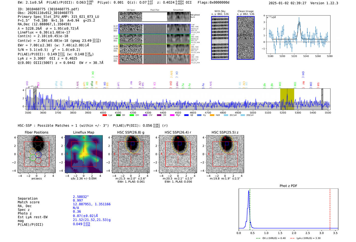Open the Lineflux Map image
Screen dimensions: 356x242
[x=84, y=154]
